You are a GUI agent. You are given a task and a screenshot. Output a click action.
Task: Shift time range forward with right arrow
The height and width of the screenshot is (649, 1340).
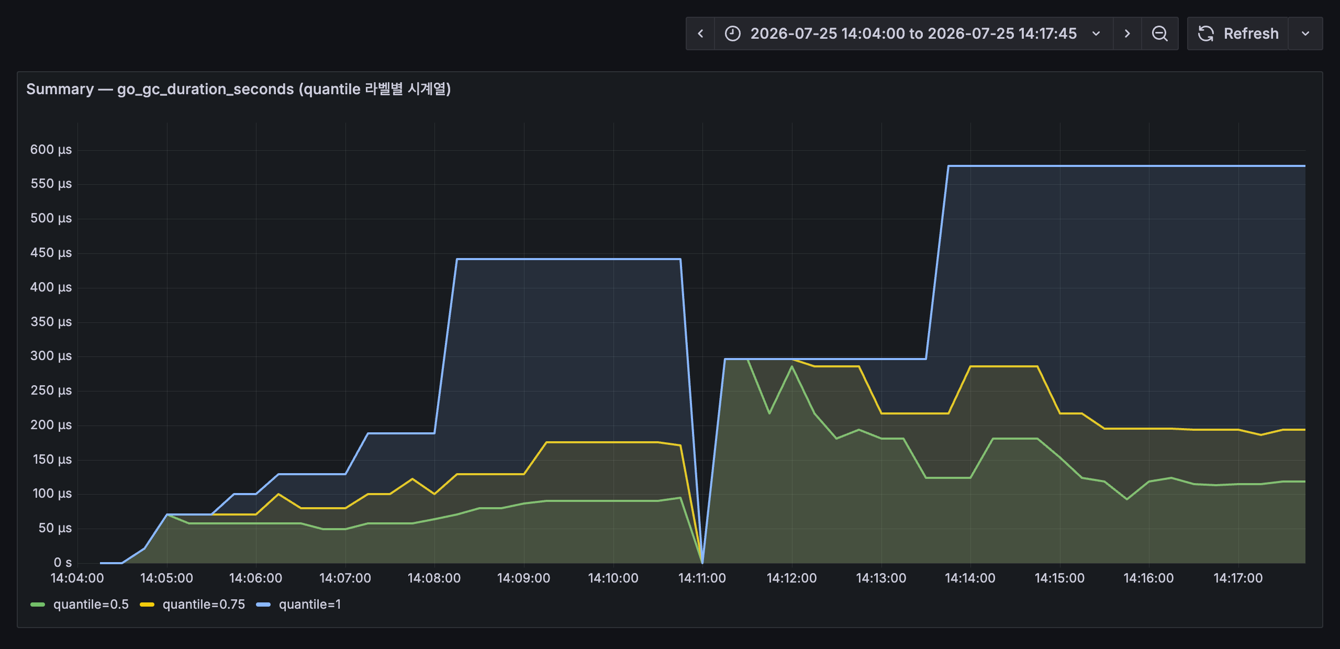pyautogui.click(x=1127, y=33)
